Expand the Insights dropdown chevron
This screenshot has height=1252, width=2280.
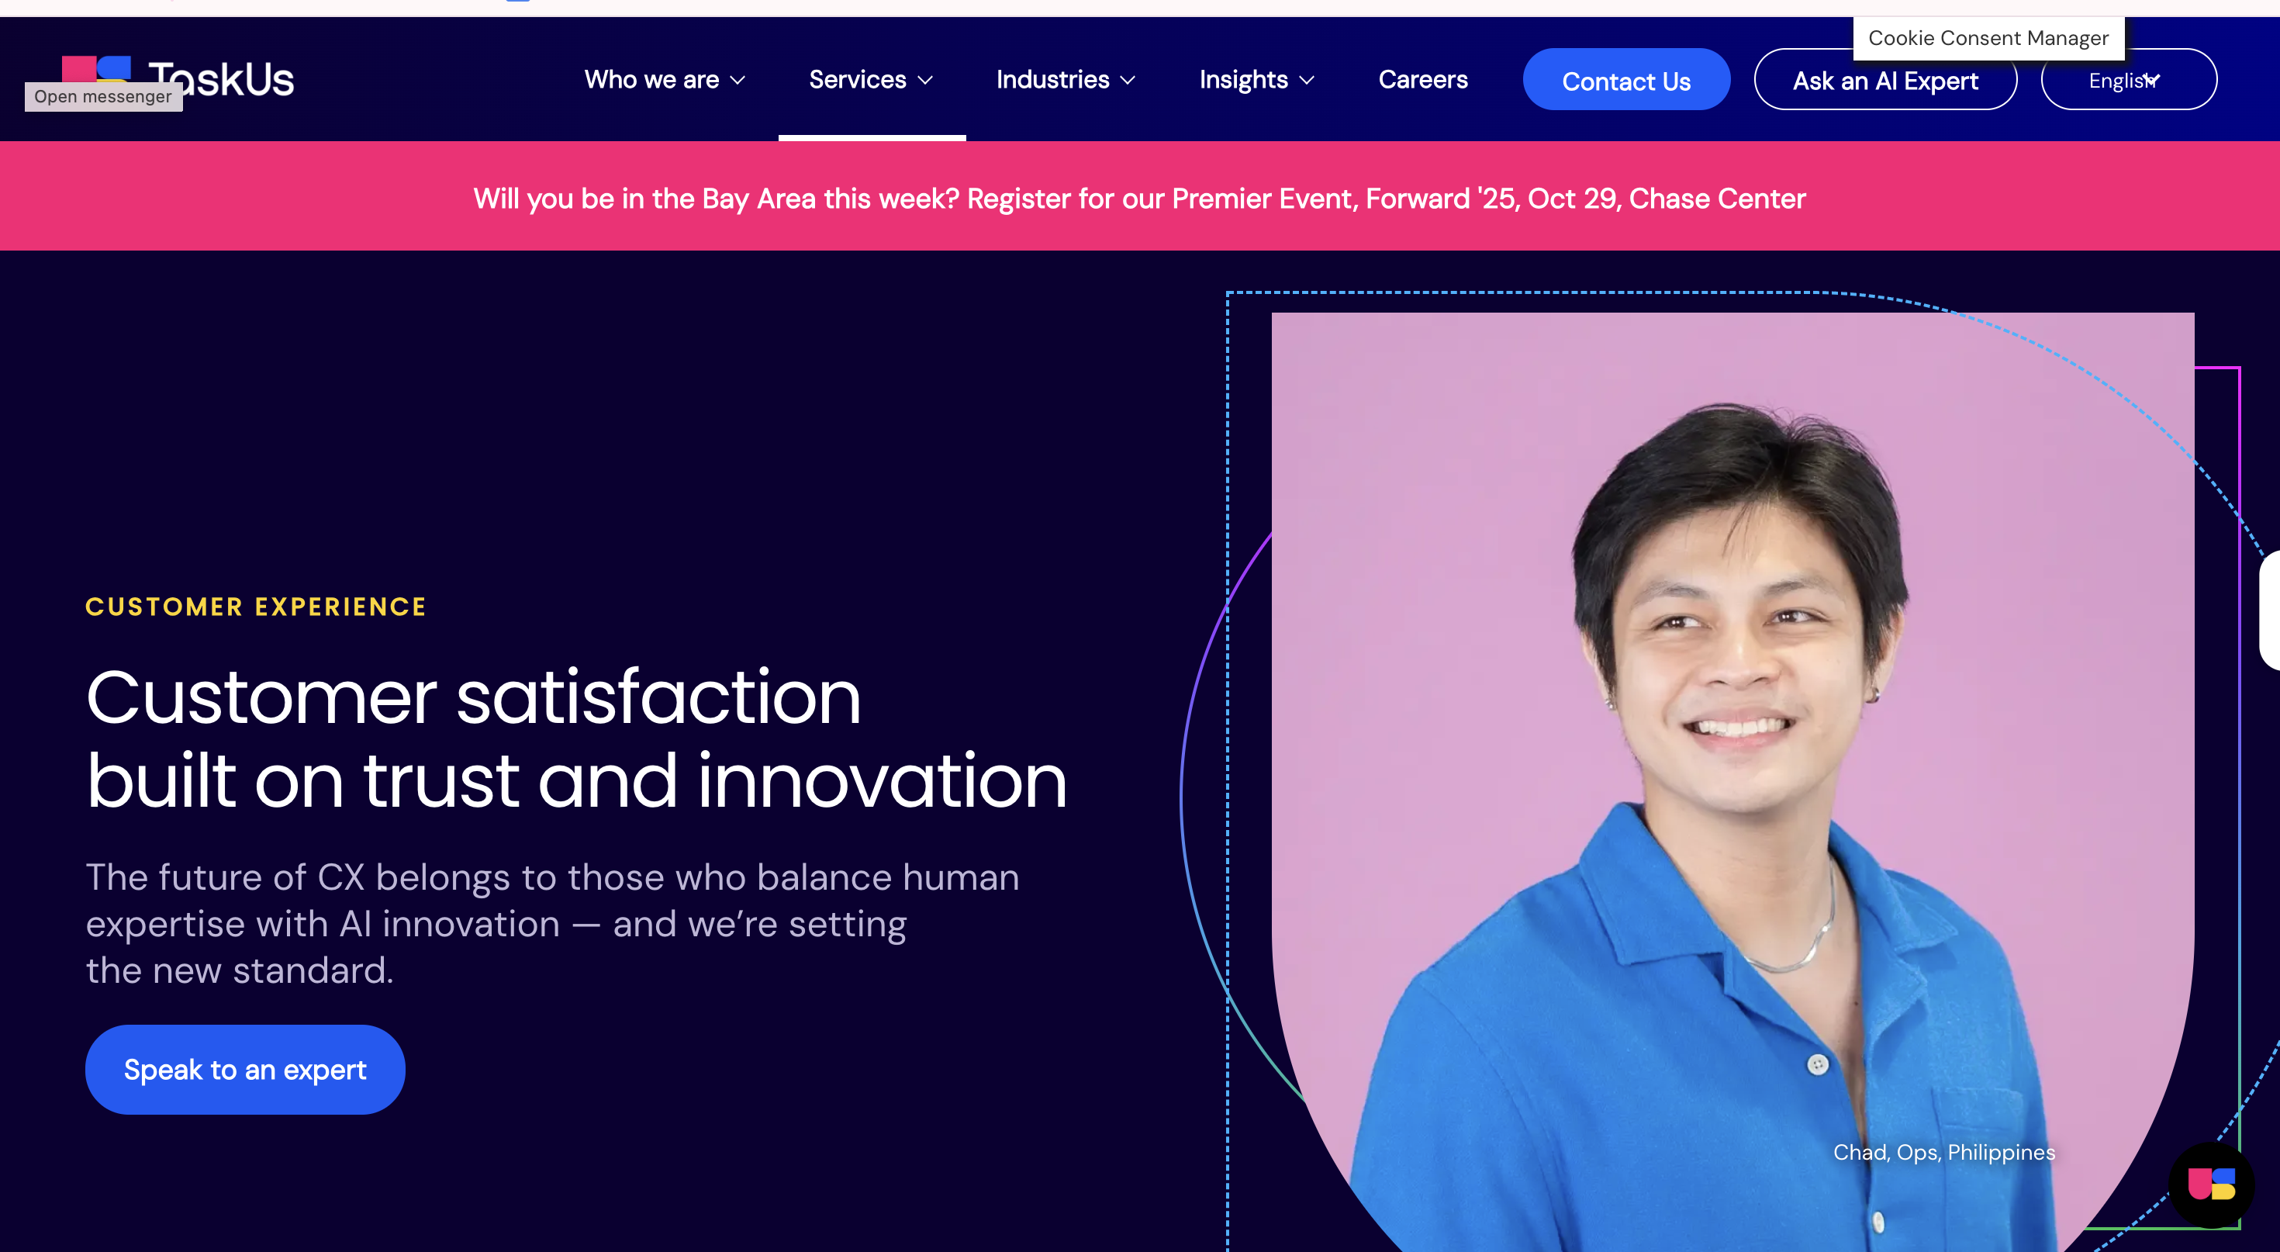pyautogui.click(x=1308, y=81)
